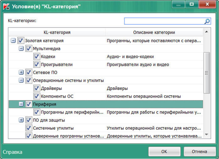The height and width of the screenshot is (159, 219).
Task: Uncheck the Драйверы checkbox
Action: (37, 88)
